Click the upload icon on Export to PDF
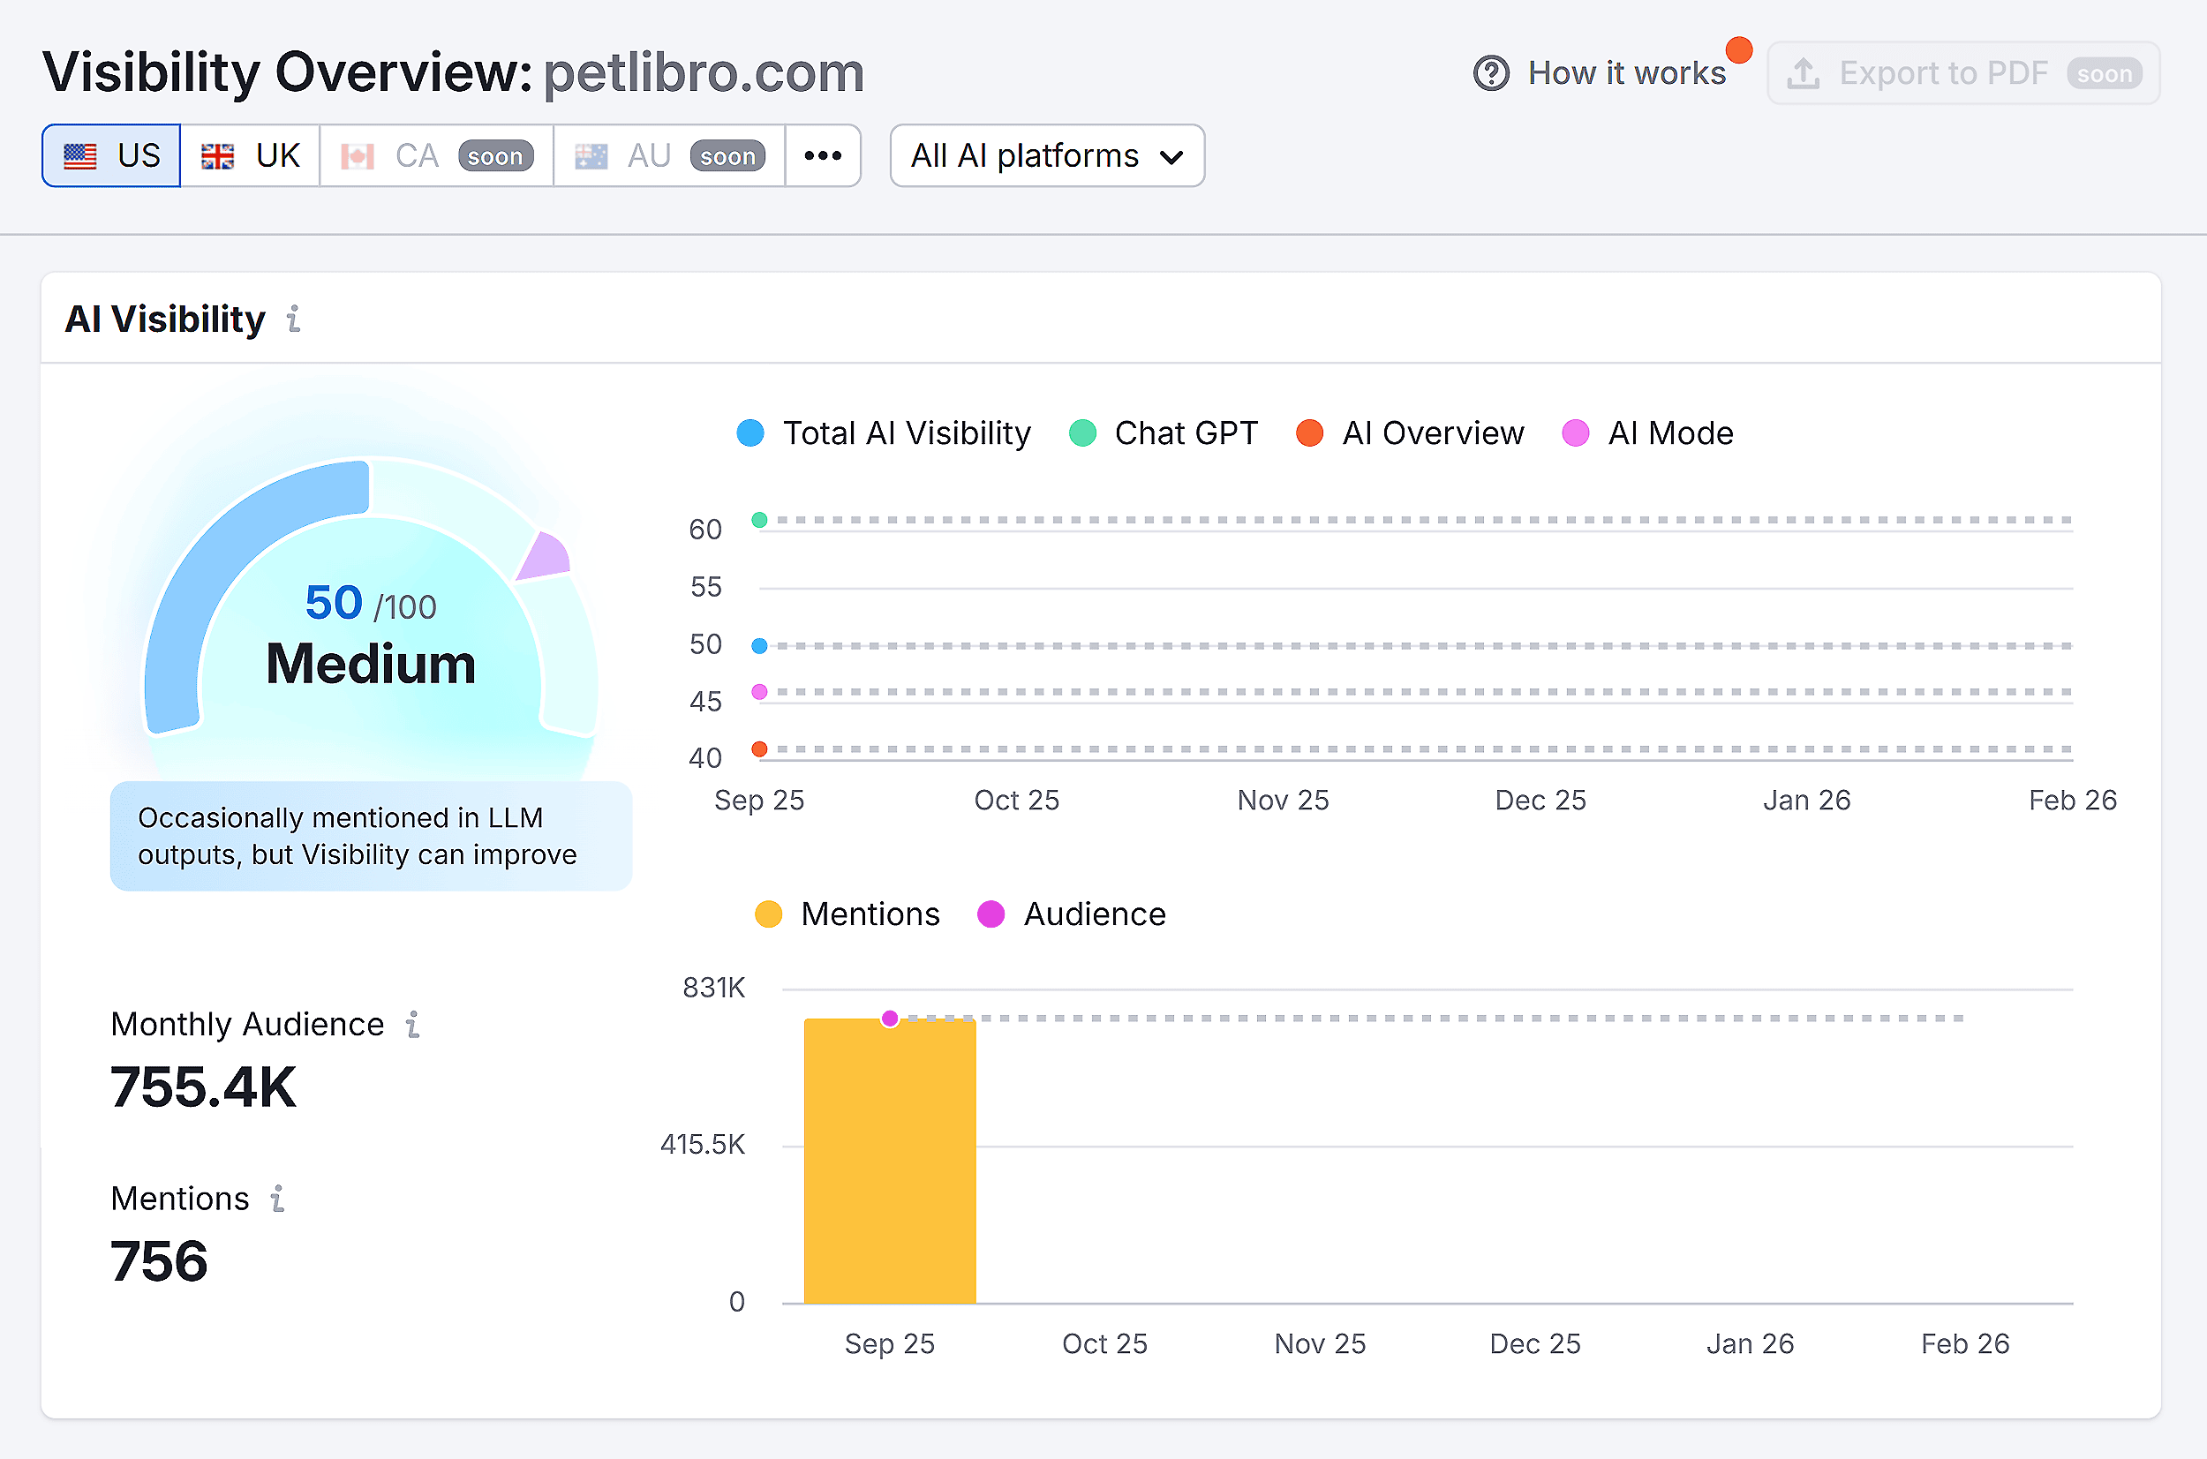Image resolution: width=2207 pixels, height=1459 pixels. 1804,72
